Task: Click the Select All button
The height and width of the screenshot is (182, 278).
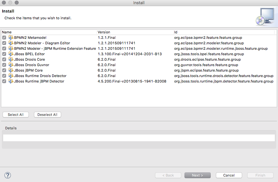Action: click(x=16, y=115)
